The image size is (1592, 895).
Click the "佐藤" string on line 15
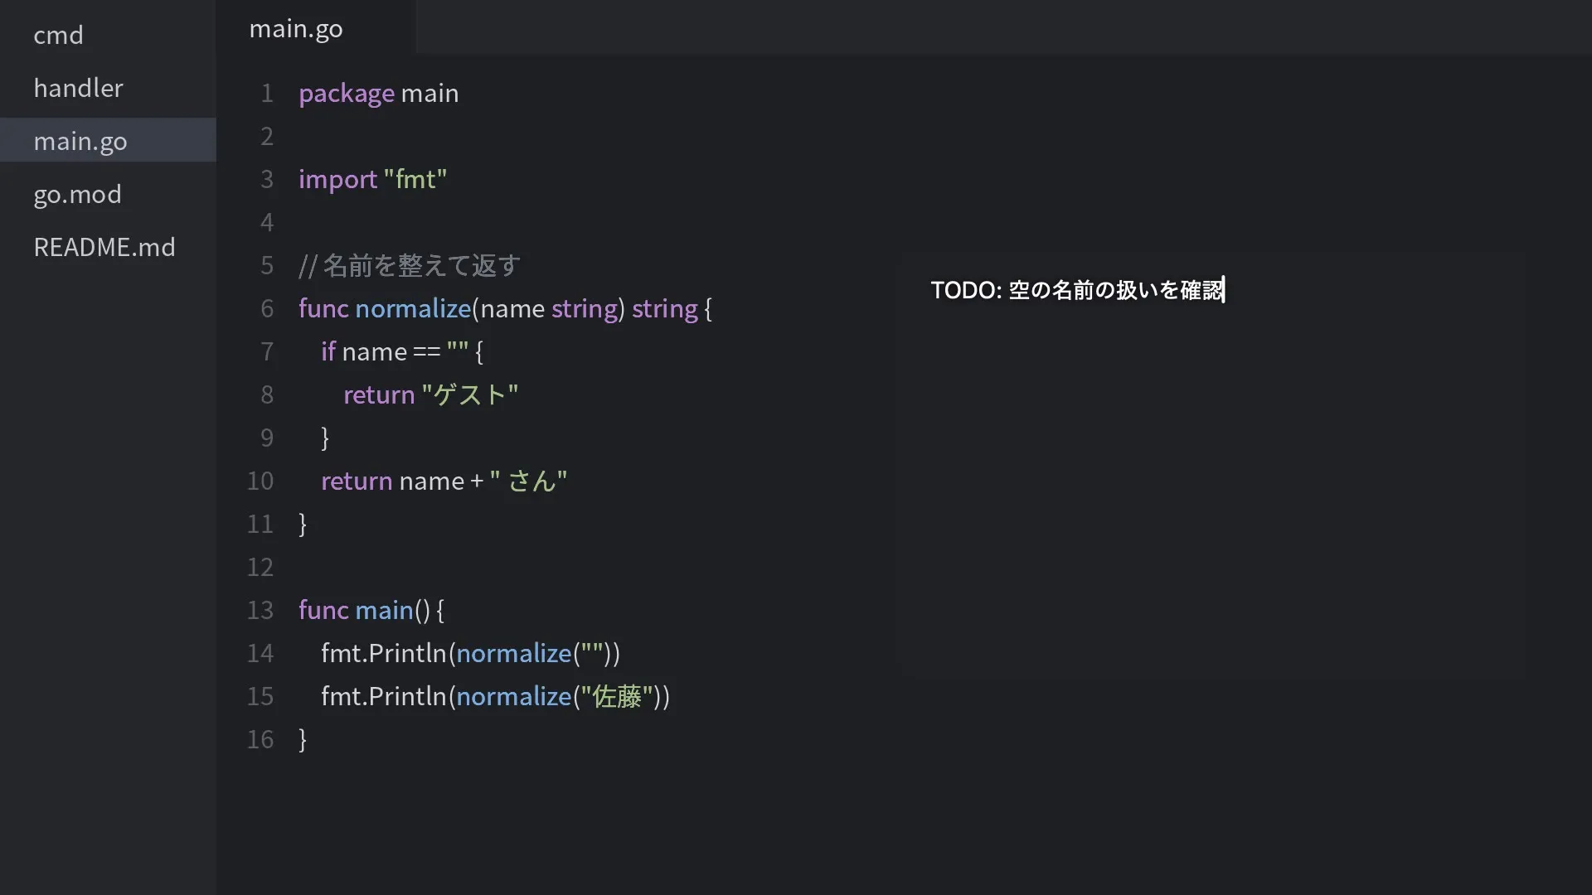click(x=616, y=696)
